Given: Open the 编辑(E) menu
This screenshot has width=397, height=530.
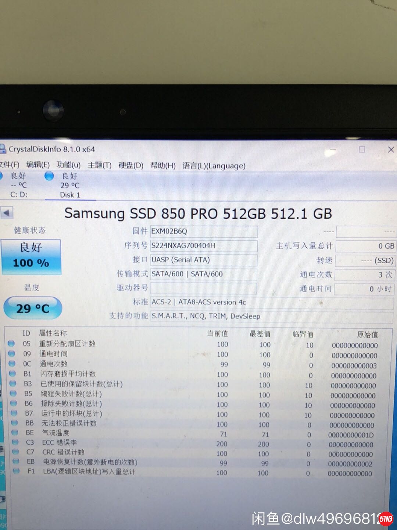Looking at the screenshot, I should pos(38,165).
